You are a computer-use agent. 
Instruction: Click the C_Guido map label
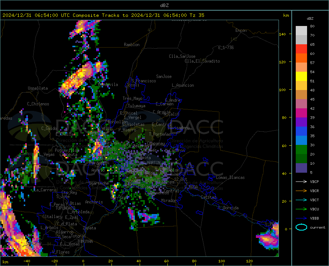coord(49,128)
